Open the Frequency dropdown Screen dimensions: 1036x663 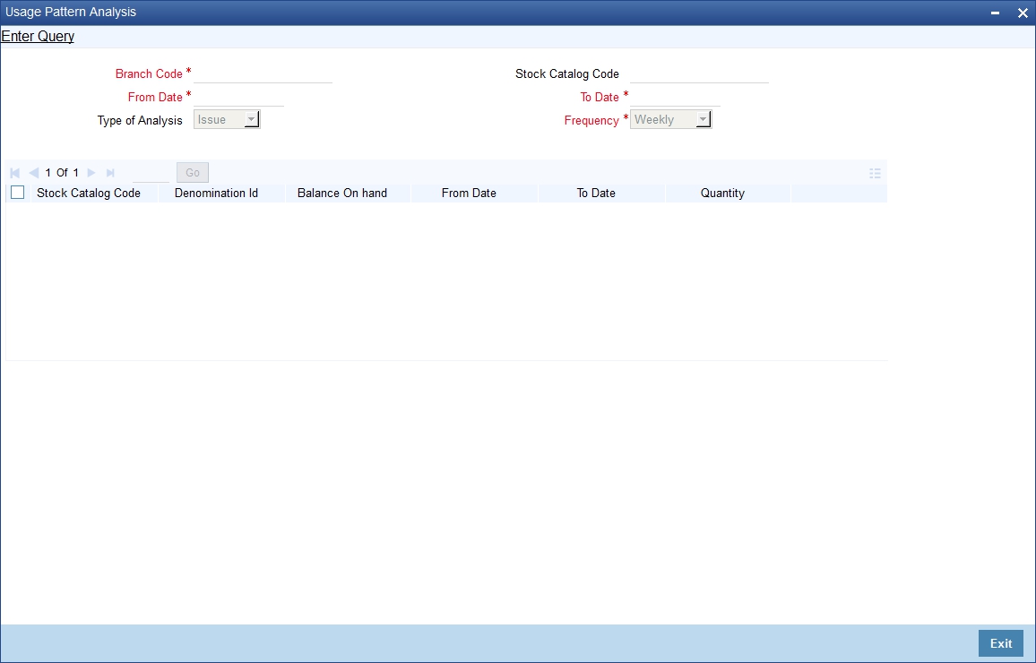[x=670, y=119]
